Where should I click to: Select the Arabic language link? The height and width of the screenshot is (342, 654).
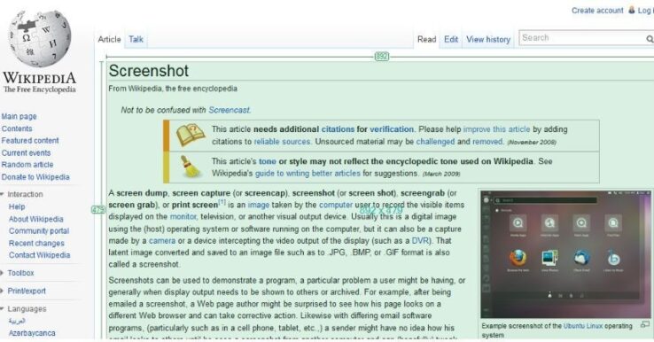[17, 321]
